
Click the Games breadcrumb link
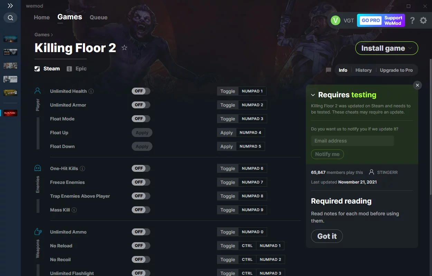[x=42, y=35]
